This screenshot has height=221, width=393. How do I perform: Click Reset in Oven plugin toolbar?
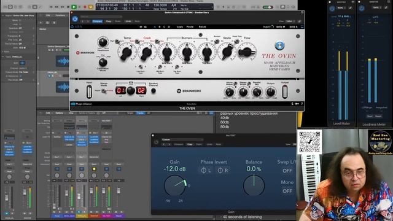202,26
